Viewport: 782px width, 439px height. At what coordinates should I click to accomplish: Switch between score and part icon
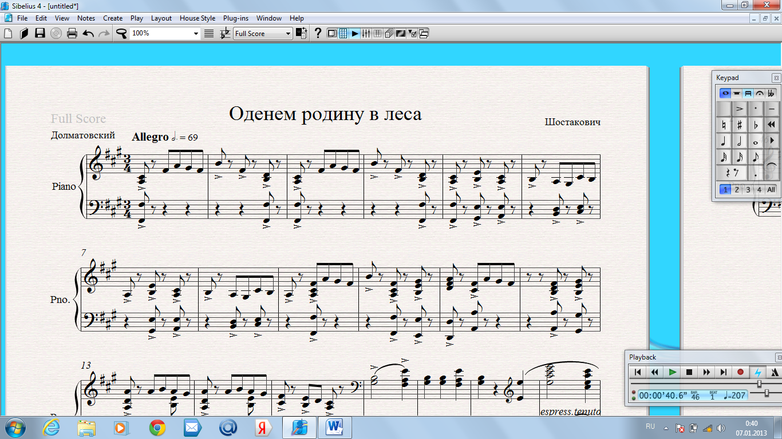click(301, 33)
